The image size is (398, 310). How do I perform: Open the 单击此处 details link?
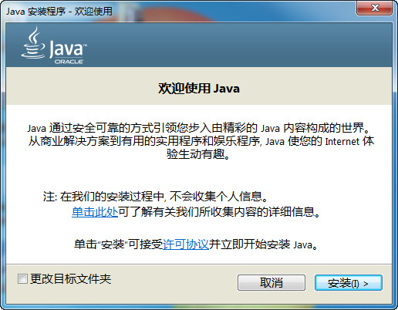95,212
